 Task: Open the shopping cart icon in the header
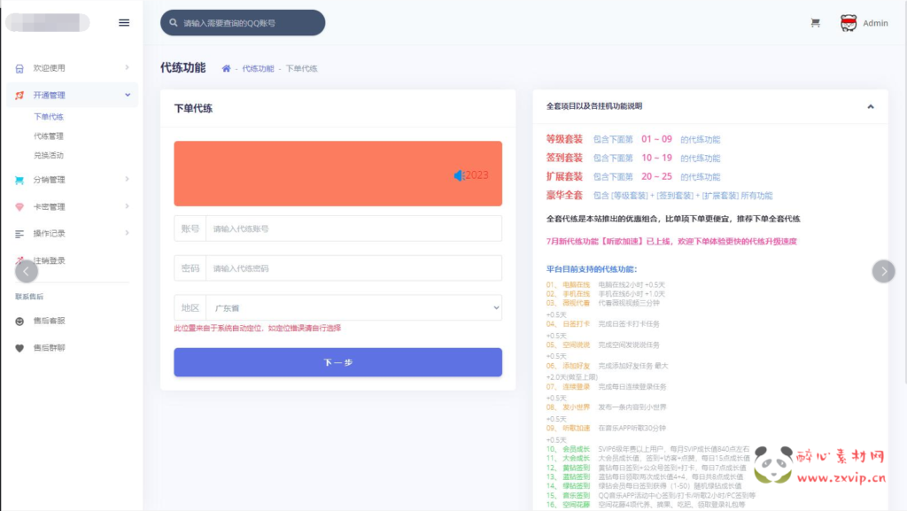tap(814, 22)
